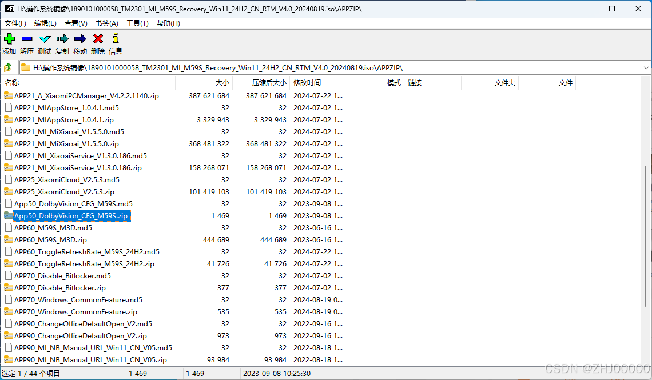This screenshot has width=652, height=380.
Task: Open the 编辑(E) menu
Action: pos(45,23)
